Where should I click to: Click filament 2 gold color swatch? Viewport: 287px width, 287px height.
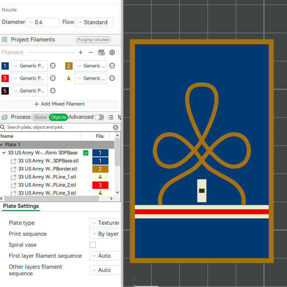[x=69, y=66]
